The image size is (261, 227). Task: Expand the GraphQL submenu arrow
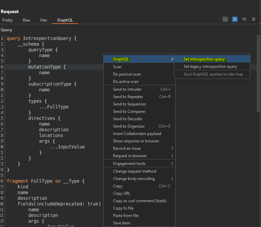coord(172,59)
